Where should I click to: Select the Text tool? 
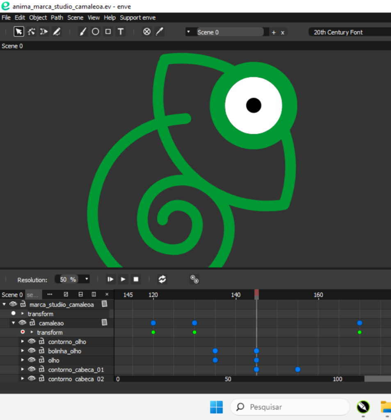pyautogui.click(x=121, y=32)
